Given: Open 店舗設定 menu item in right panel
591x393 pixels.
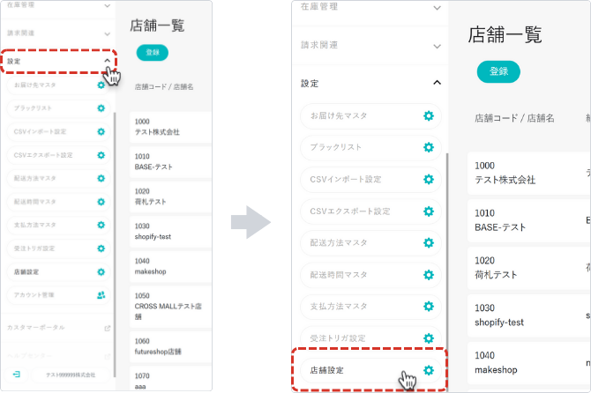Looking at the screenshot, I should [353, 370].
